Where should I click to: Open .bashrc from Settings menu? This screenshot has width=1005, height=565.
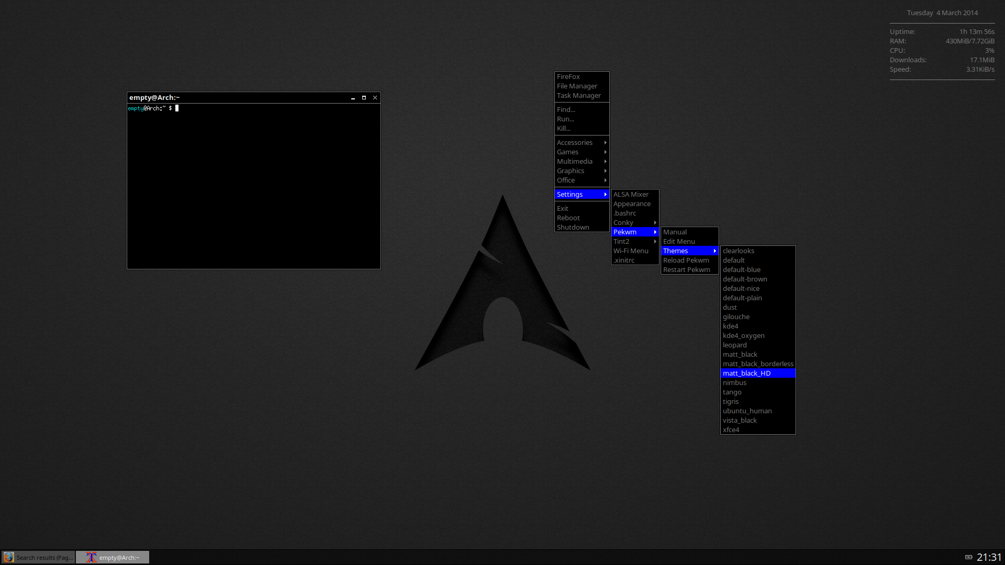point(635,213)
